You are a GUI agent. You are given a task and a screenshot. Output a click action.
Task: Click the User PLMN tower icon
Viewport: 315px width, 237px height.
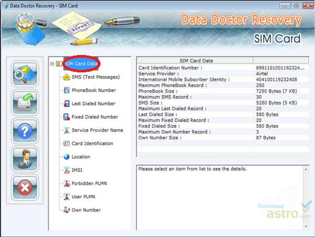[x=67, y=197]
